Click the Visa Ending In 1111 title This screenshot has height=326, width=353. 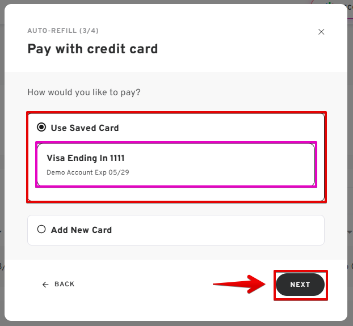tap(85, 158)
